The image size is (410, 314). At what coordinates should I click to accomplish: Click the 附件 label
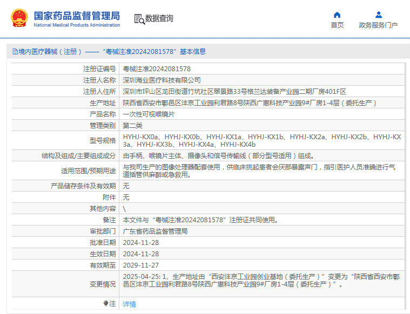point(109,197)
